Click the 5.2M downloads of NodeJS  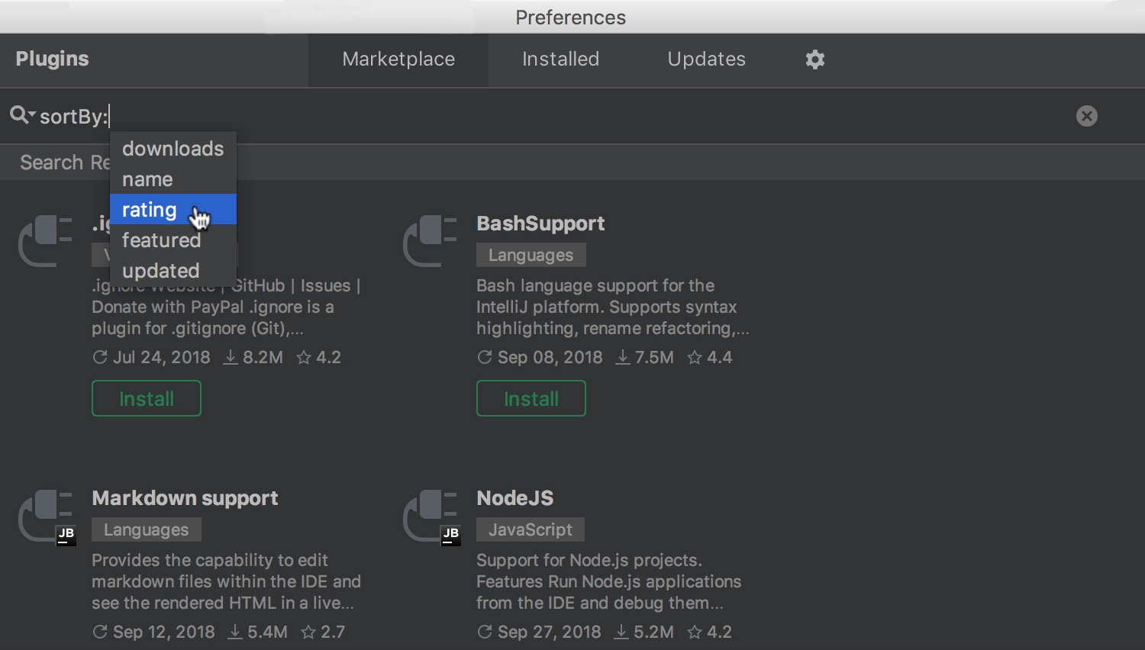[x=644, y=632]
